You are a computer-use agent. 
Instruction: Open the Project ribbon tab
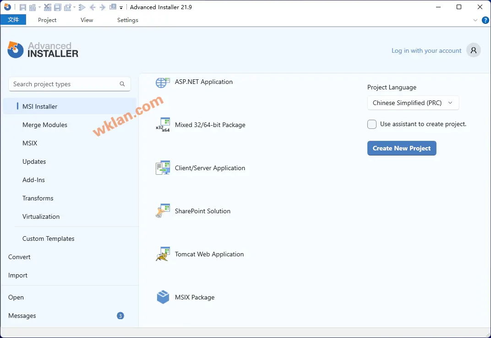pos(47,20)
